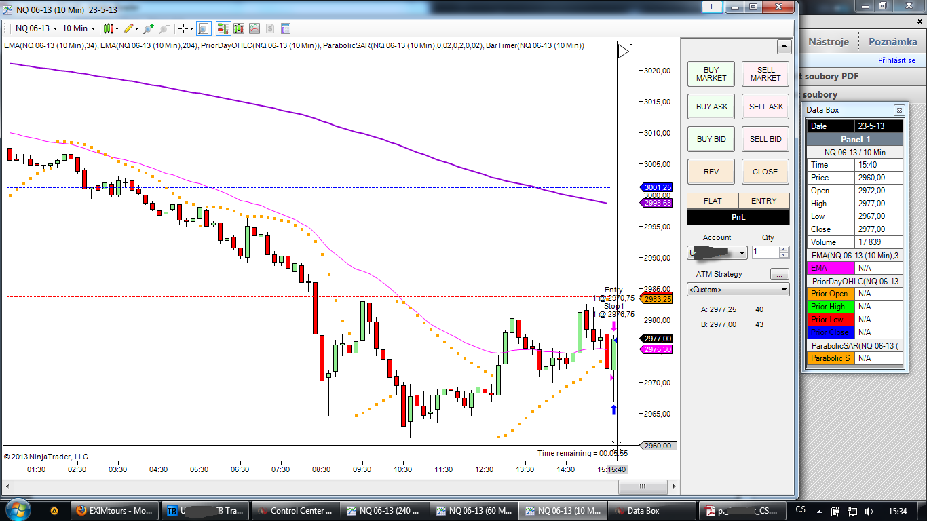The height and width of the screenshot is (521, 927).
Task: Toggle the Data Box magnifier button
Action: pyautogui.click(x=203, y=28)
